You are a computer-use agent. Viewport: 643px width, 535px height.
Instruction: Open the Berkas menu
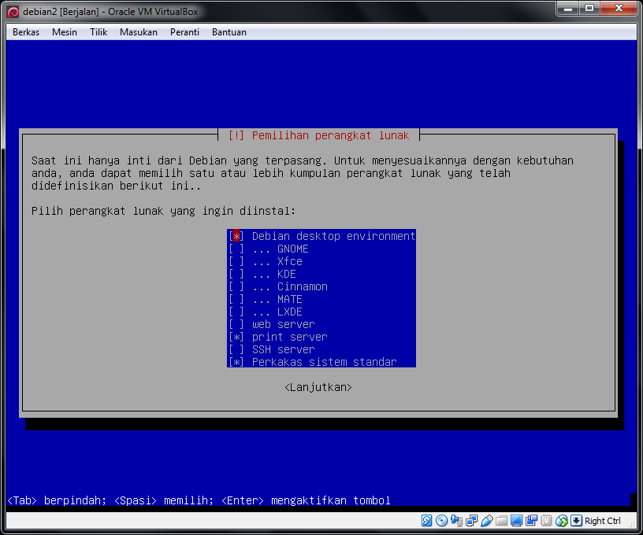pos(26,32)
